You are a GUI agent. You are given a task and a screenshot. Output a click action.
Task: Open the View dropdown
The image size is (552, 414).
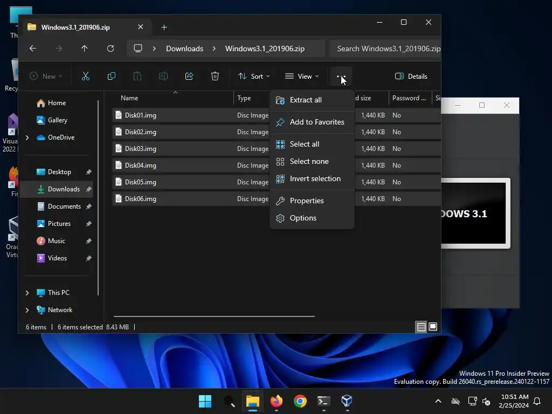click(x=302, y=77)
